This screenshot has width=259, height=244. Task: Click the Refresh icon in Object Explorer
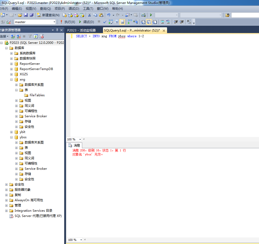tap(36, 36)
